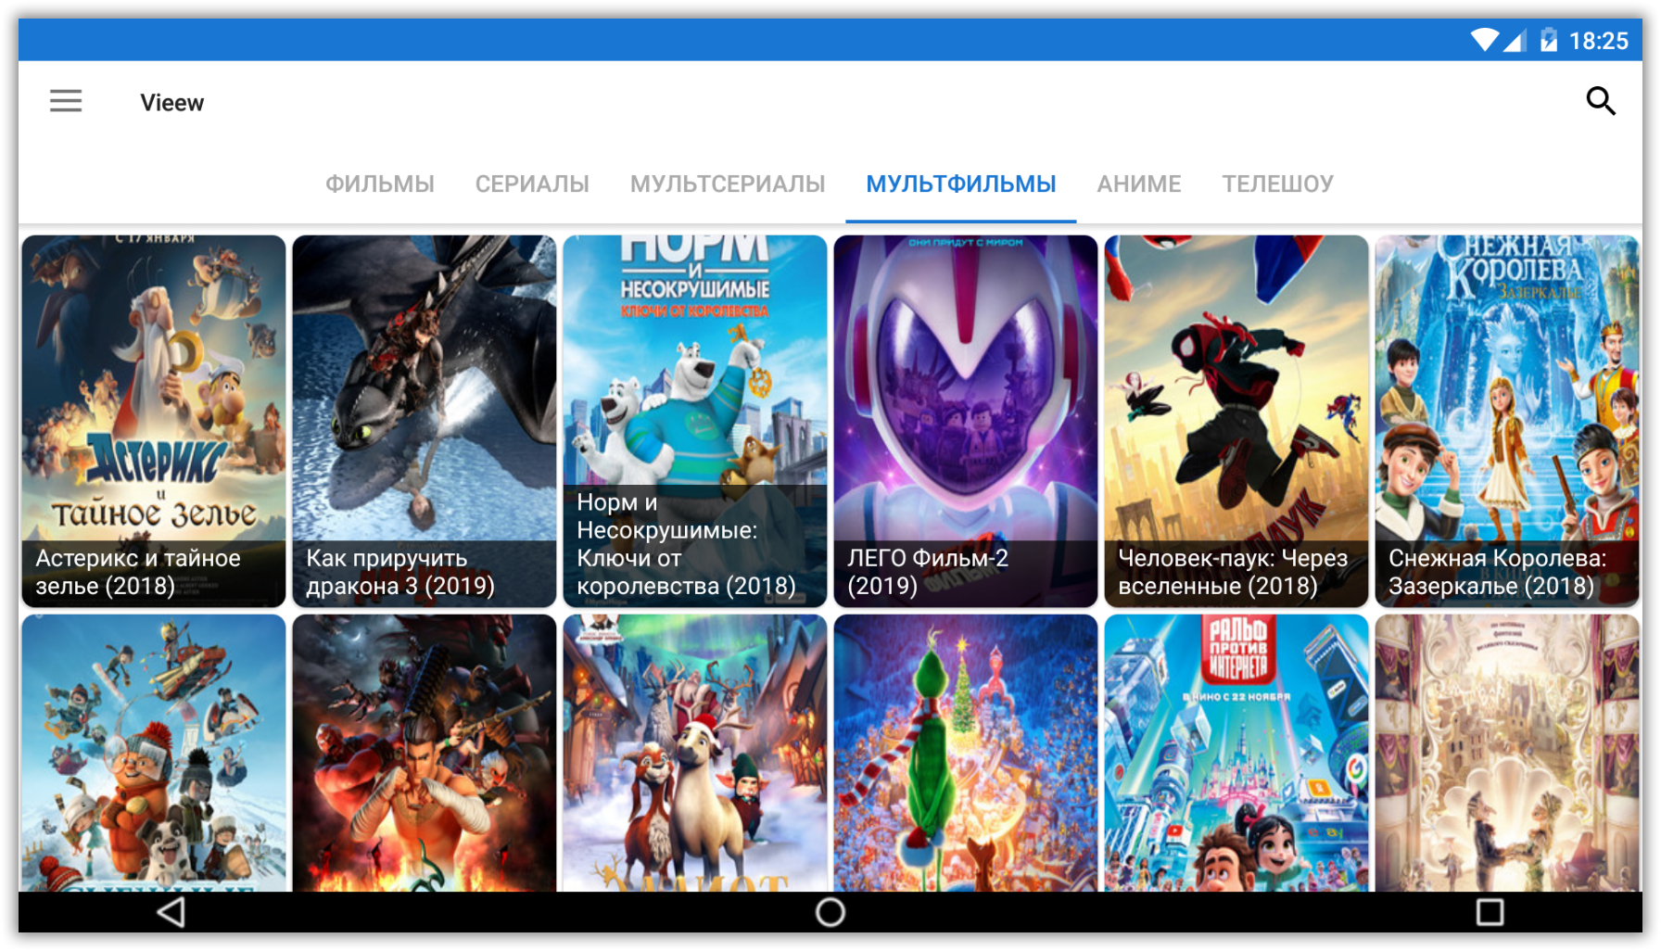
Task: Choose Человек-паук: Через вселенные poster
Action: (x=1236, y=421)
